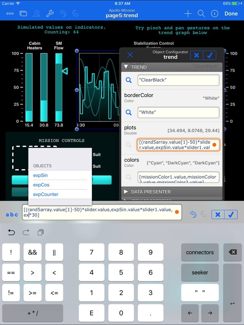Tap the keyboard clipboard paste icon
The height and width of the screenshot is (325, 244).
pyautogui.click(x=41, y=232)
